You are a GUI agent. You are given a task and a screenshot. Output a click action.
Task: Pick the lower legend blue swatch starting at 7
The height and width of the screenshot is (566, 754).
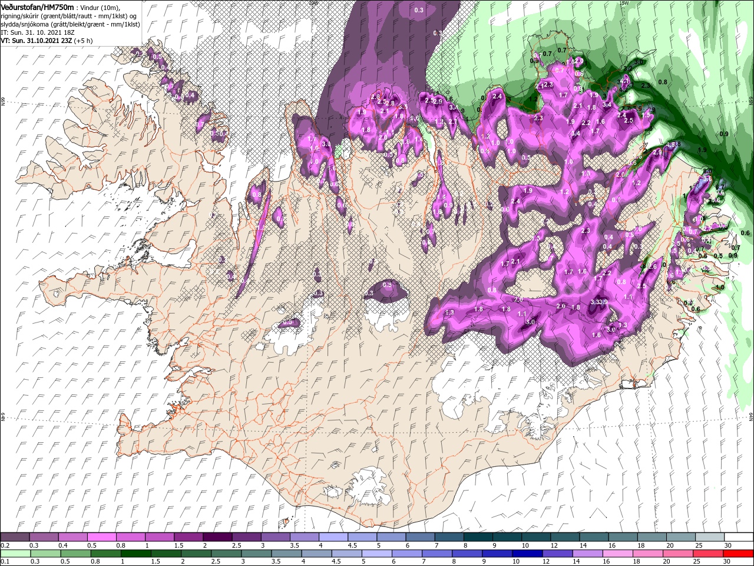pos(436,554)
